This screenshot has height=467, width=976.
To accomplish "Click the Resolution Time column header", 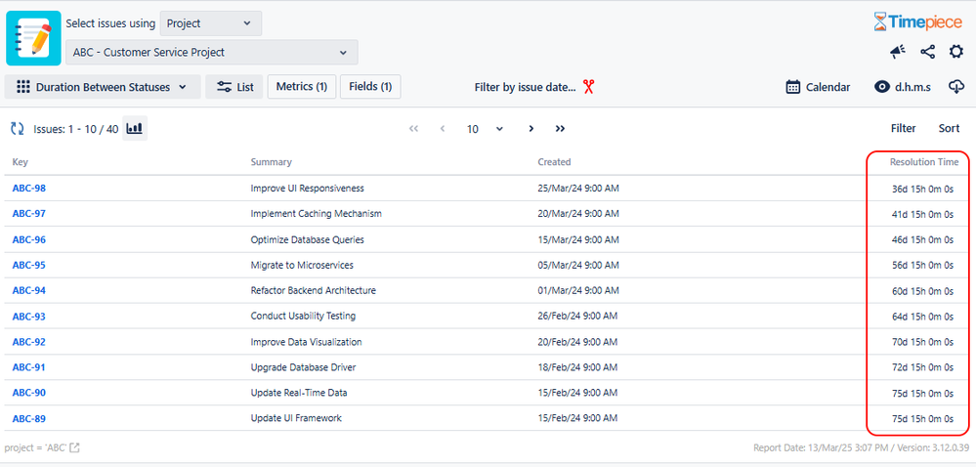I will (x=924, y=162).
